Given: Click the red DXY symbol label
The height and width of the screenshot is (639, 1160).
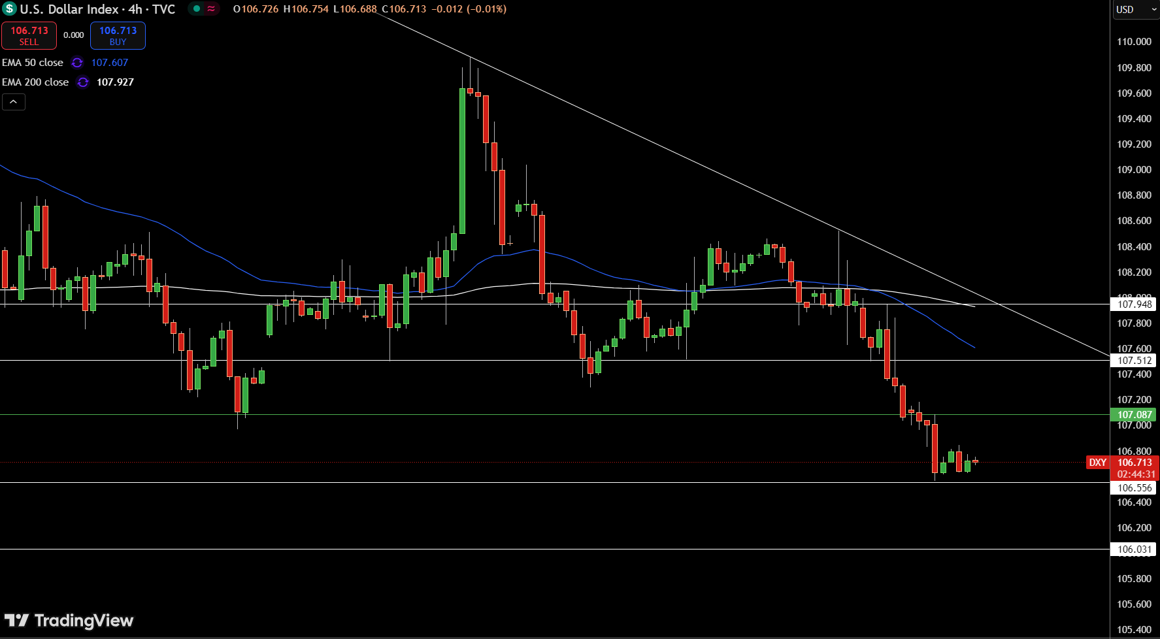Looking at the screenshot, I should [x=1097, y=463].
